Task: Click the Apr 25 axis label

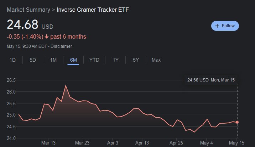Action: (x=176, y=143)
